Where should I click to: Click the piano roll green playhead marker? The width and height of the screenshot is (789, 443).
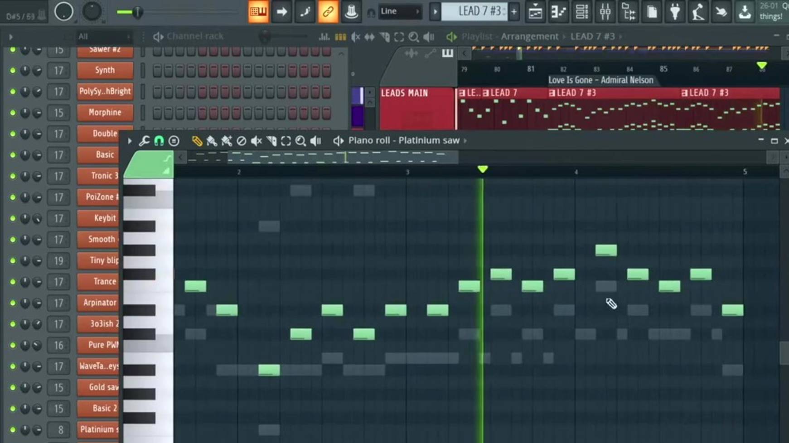click(x=482, y=169)
